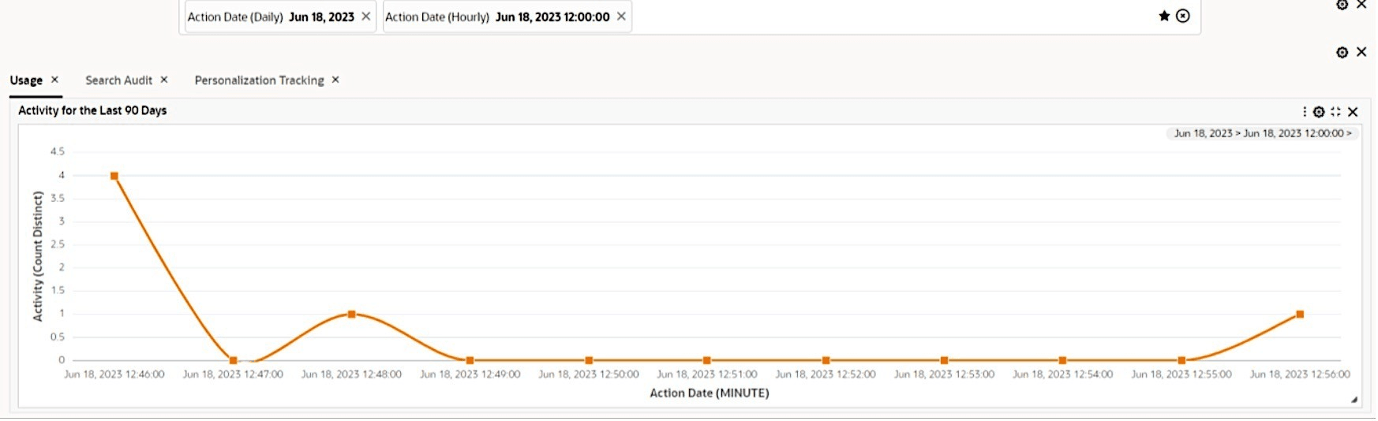Select the data point at 12:52:00
The image size is (1378, 421).
826,360
